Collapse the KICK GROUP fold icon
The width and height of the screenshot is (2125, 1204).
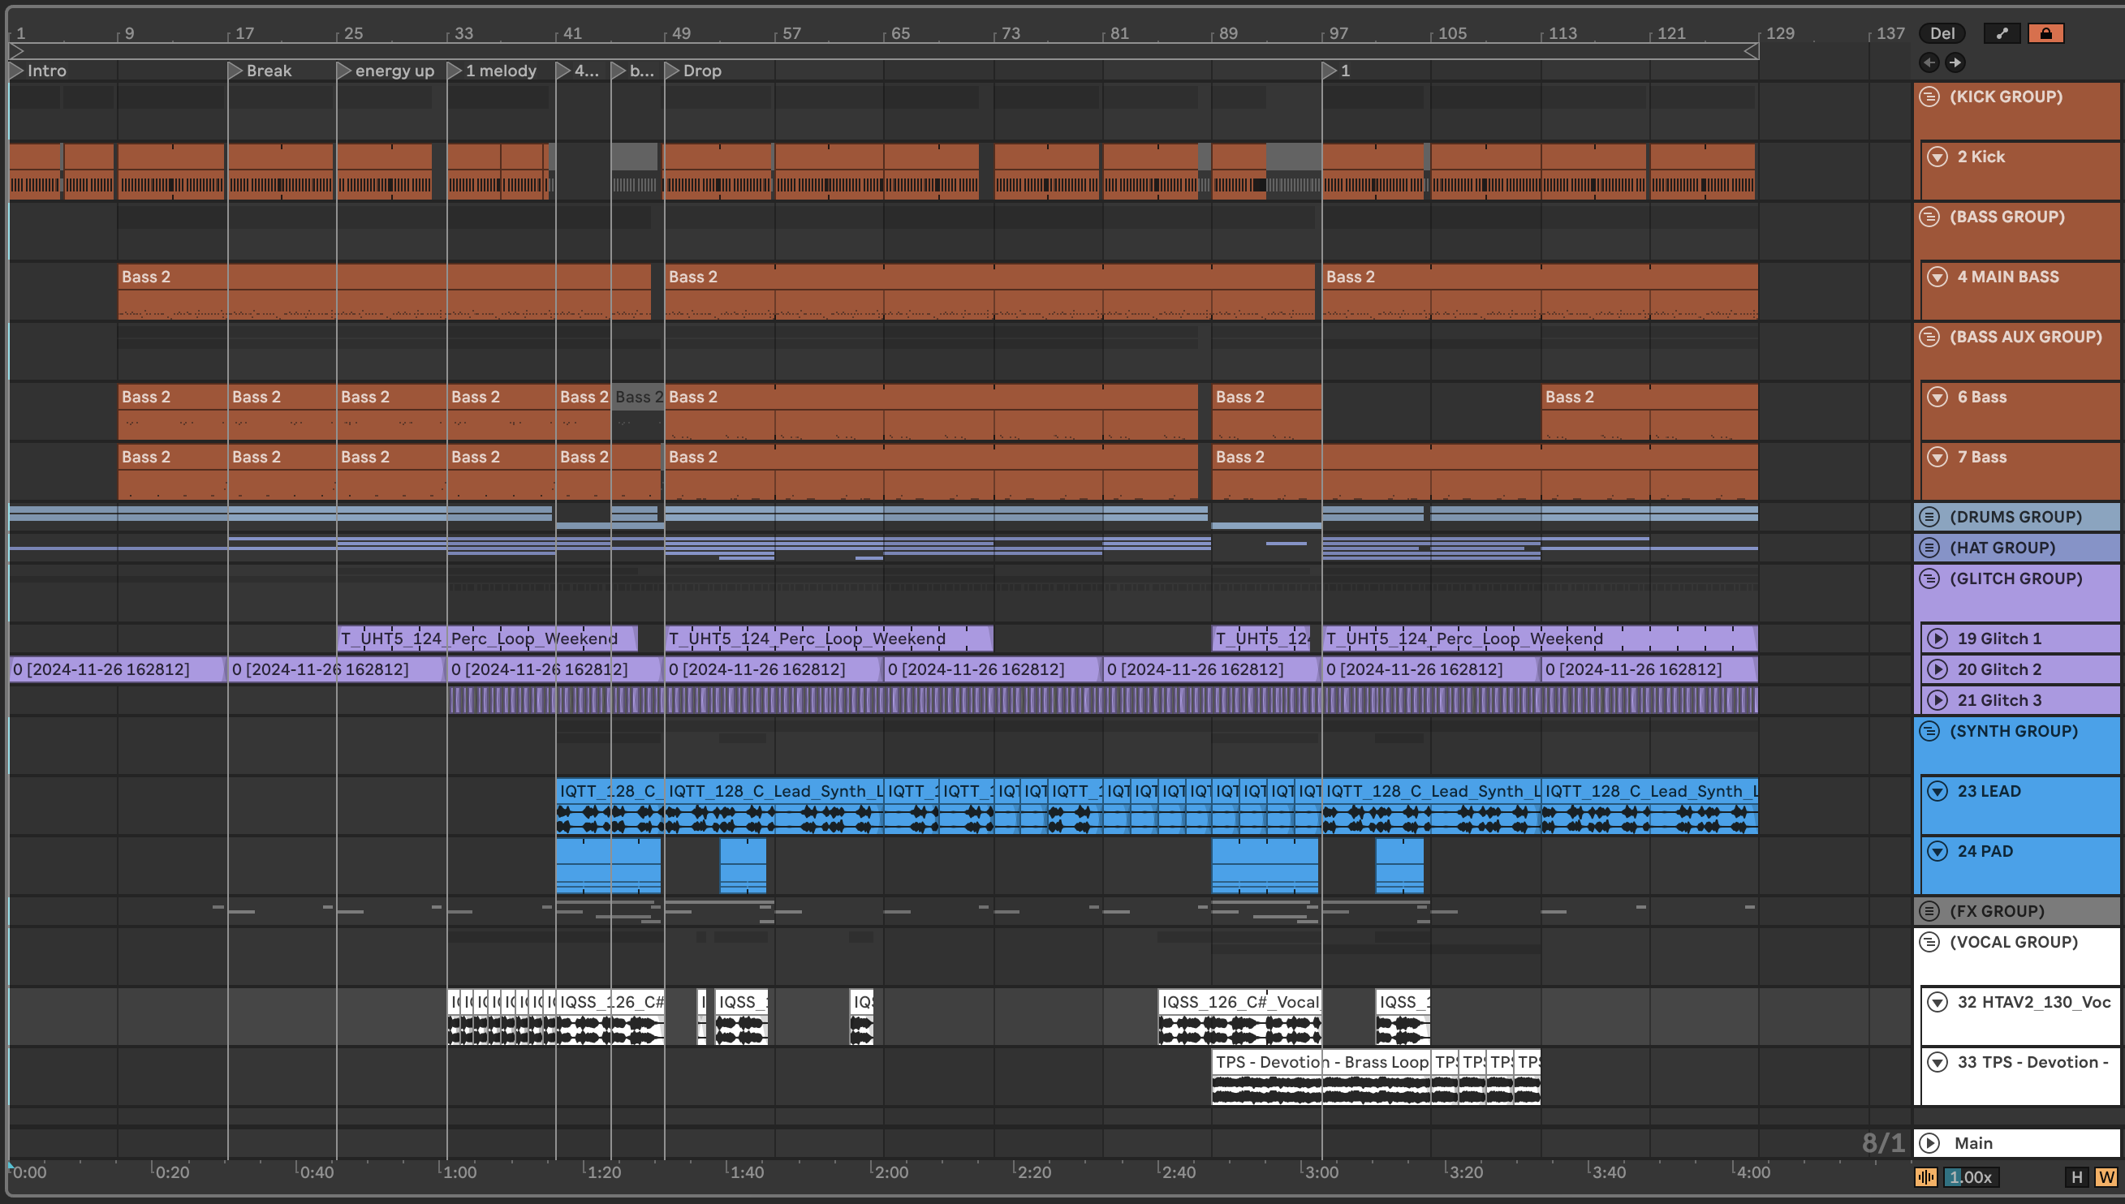[x=1929, y=97]
